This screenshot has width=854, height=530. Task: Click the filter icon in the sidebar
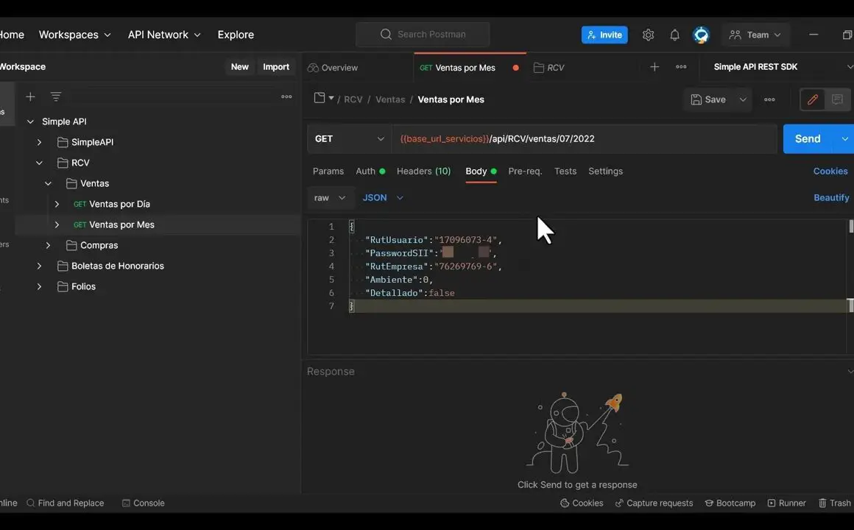coord(55,96)
